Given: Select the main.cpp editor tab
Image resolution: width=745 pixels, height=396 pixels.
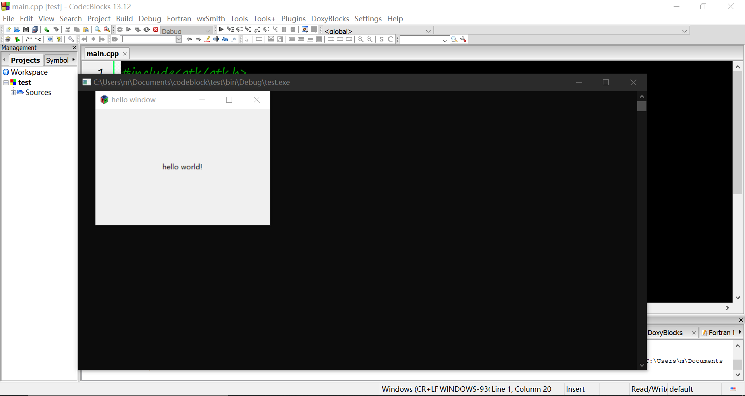Looking at the screenshot, I should 102,54.
